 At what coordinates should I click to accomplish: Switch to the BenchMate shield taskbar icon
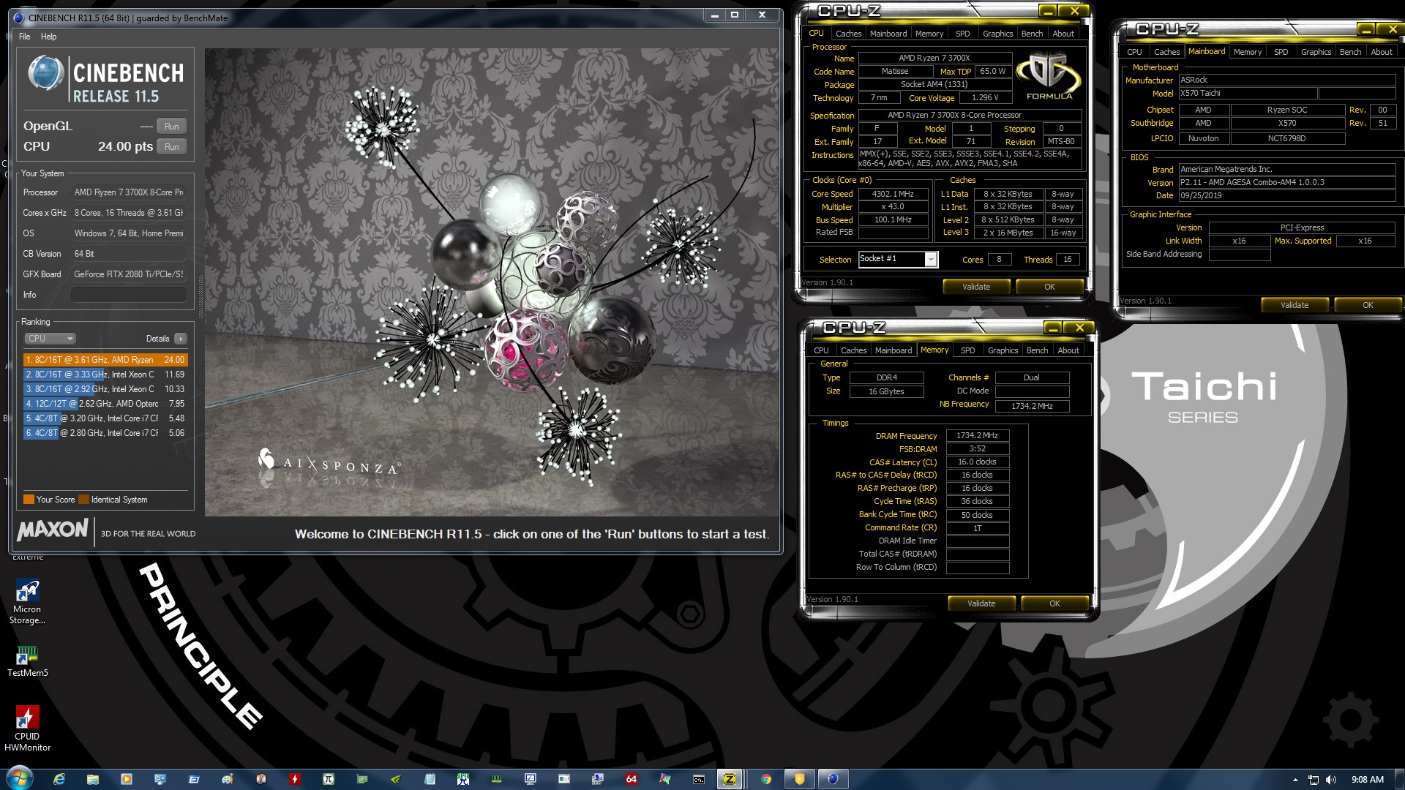click(799, 779)
